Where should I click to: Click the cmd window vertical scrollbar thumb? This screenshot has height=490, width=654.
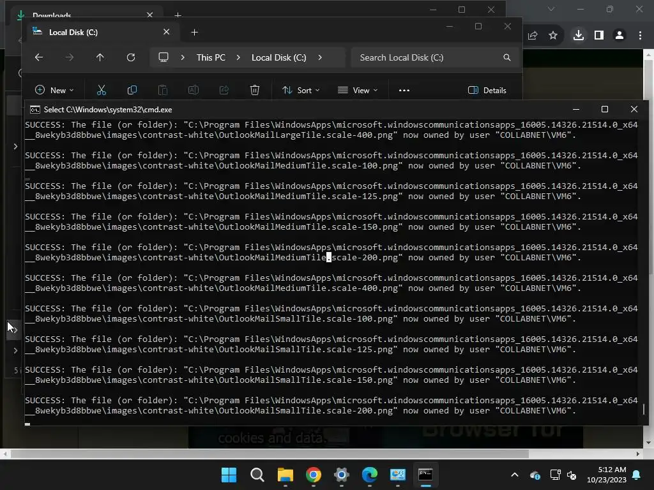coord(644,409)
